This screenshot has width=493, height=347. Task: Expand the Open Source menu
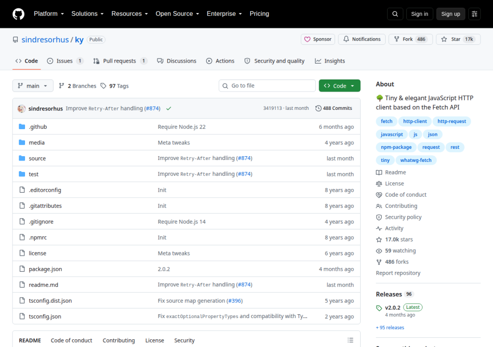(177, 14)
